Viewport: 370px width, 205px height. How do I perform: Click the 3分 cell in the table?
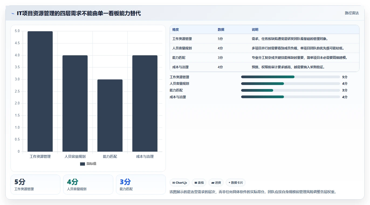220,58
